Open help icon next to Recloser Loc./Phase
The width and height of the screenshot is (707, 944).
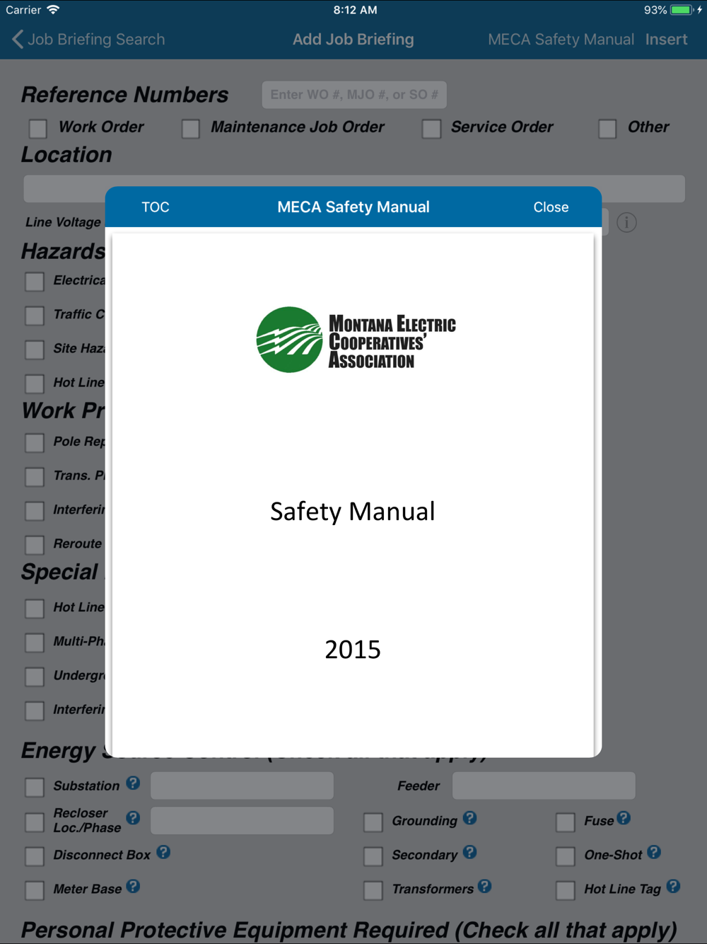click(133, 818)
